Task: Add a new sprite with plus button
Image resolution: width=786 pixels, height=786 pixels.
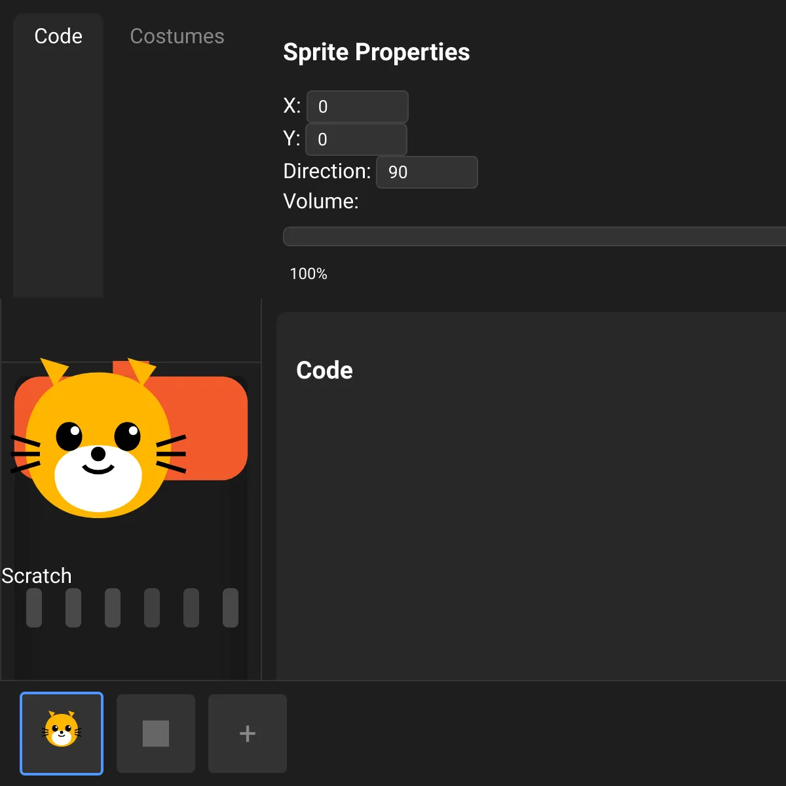Action: pyautogui.click(x=248, y=733)
